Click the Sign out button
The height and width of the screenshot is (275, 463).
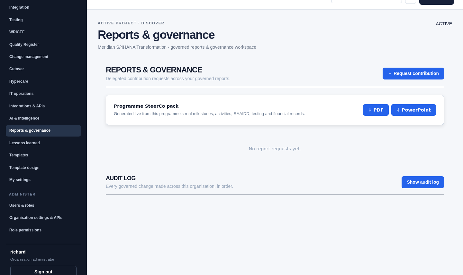(43, 271)
